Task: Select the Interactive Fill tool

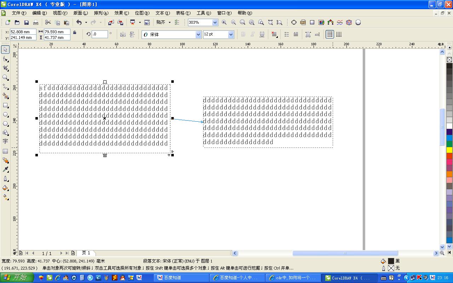Action: point(5,197)
